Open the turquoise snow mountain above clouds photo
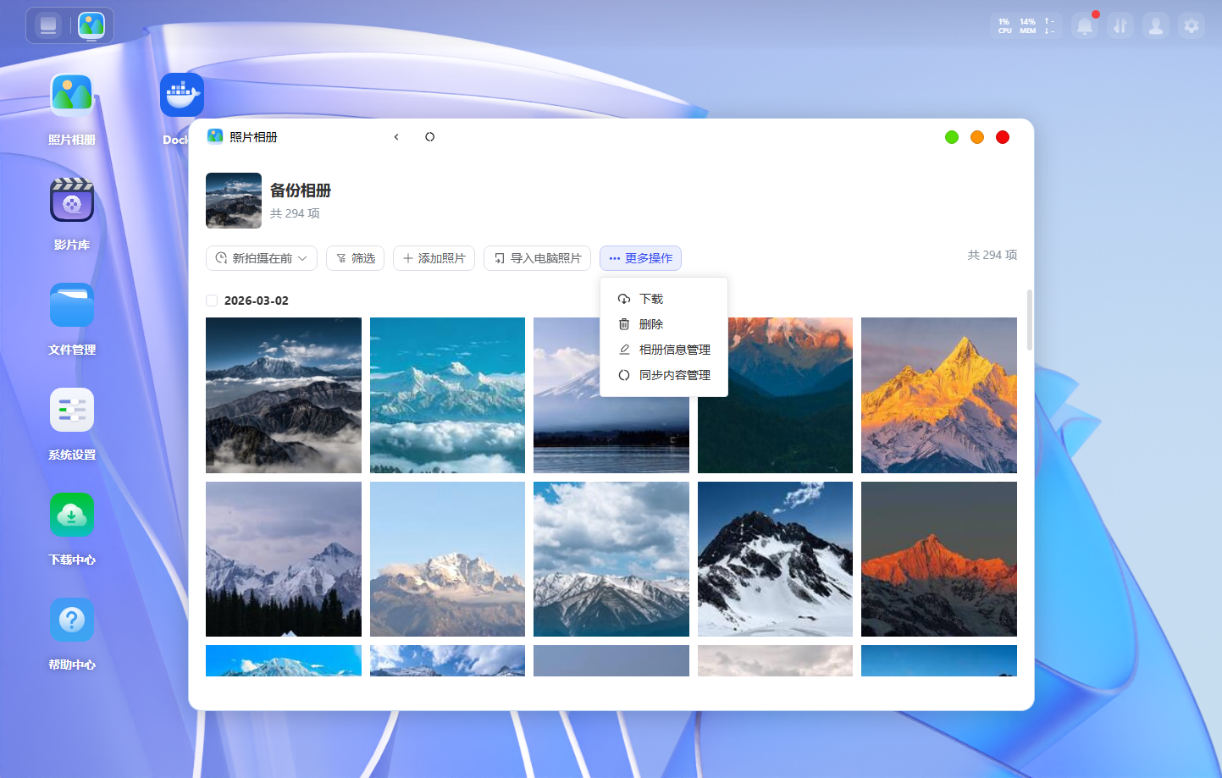This screenshot has height=778, width=1222. (447, 395)
